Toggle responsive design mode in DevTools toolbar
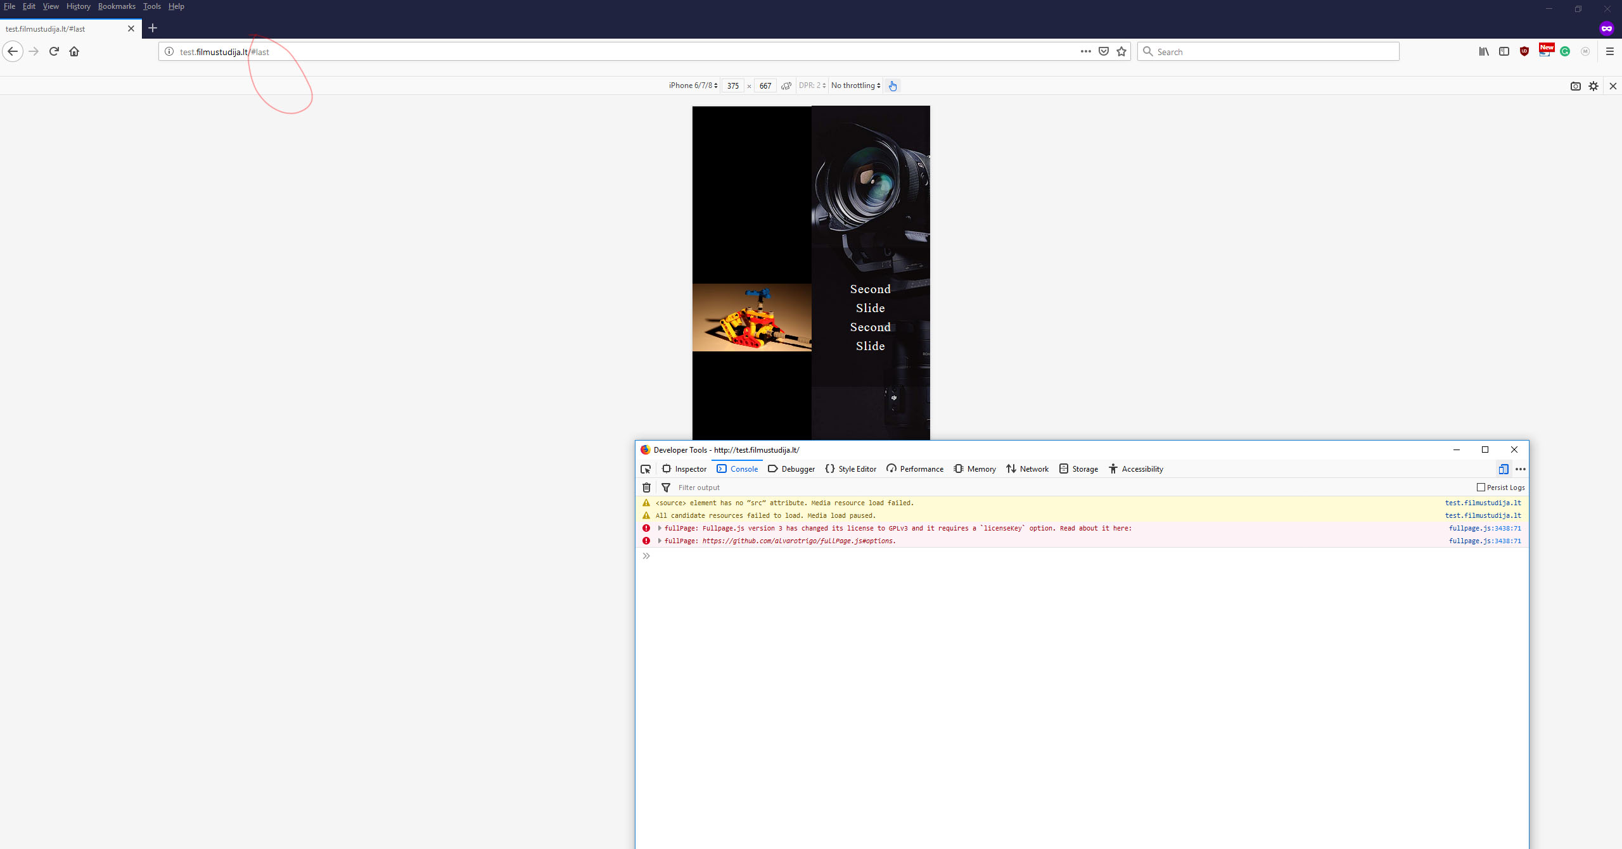Screen dimensions: 1622x849 1504,469
